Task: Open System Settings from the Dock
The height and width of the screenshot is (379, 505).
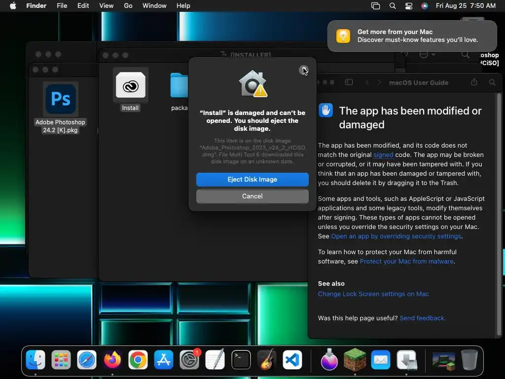Action: 189,360
